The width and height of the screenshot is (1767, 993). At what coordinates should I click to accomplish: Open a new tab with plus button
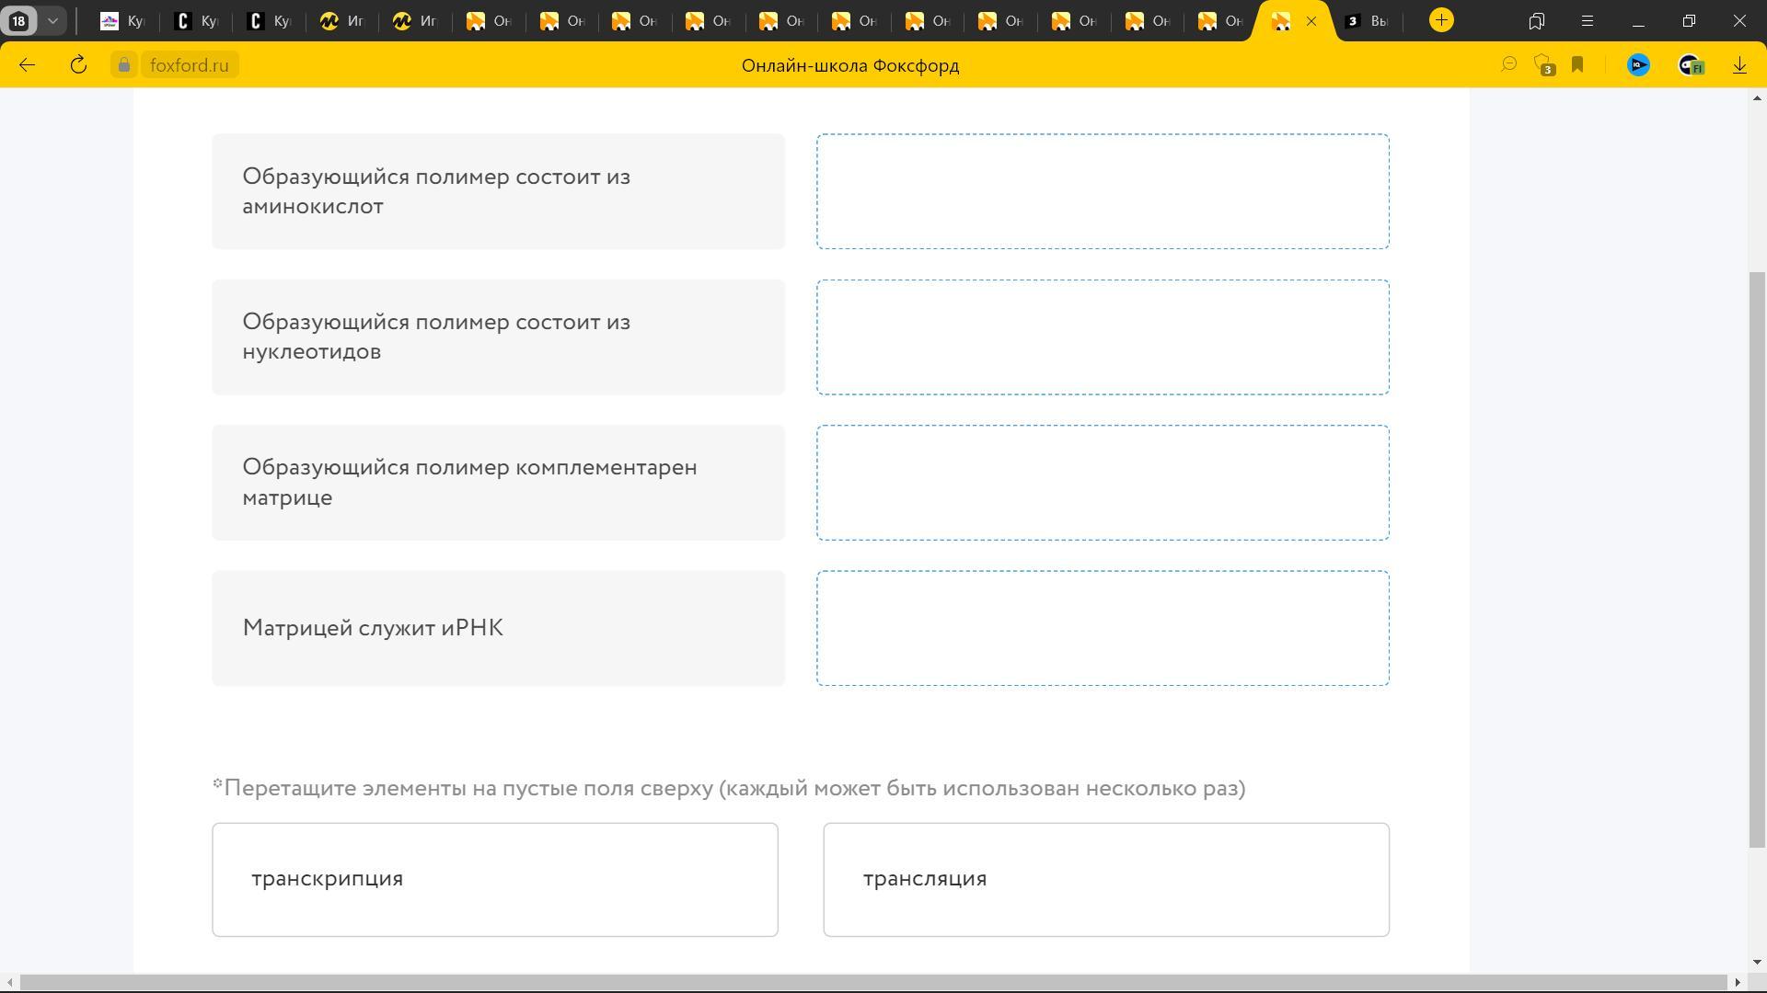pos(1441,20)
